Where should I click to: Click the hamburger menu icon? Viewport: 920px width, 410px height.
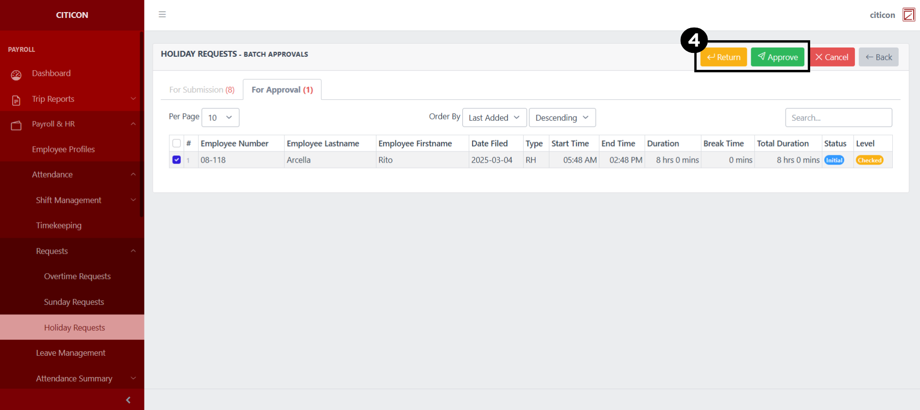[x=162, y=15]
